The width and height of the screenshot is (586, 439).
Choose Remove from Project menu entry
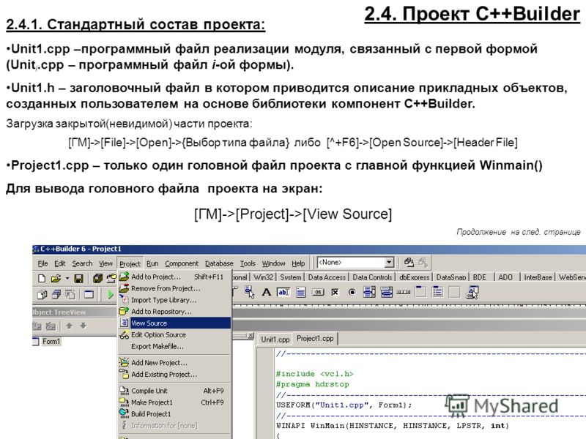(174, 288)
